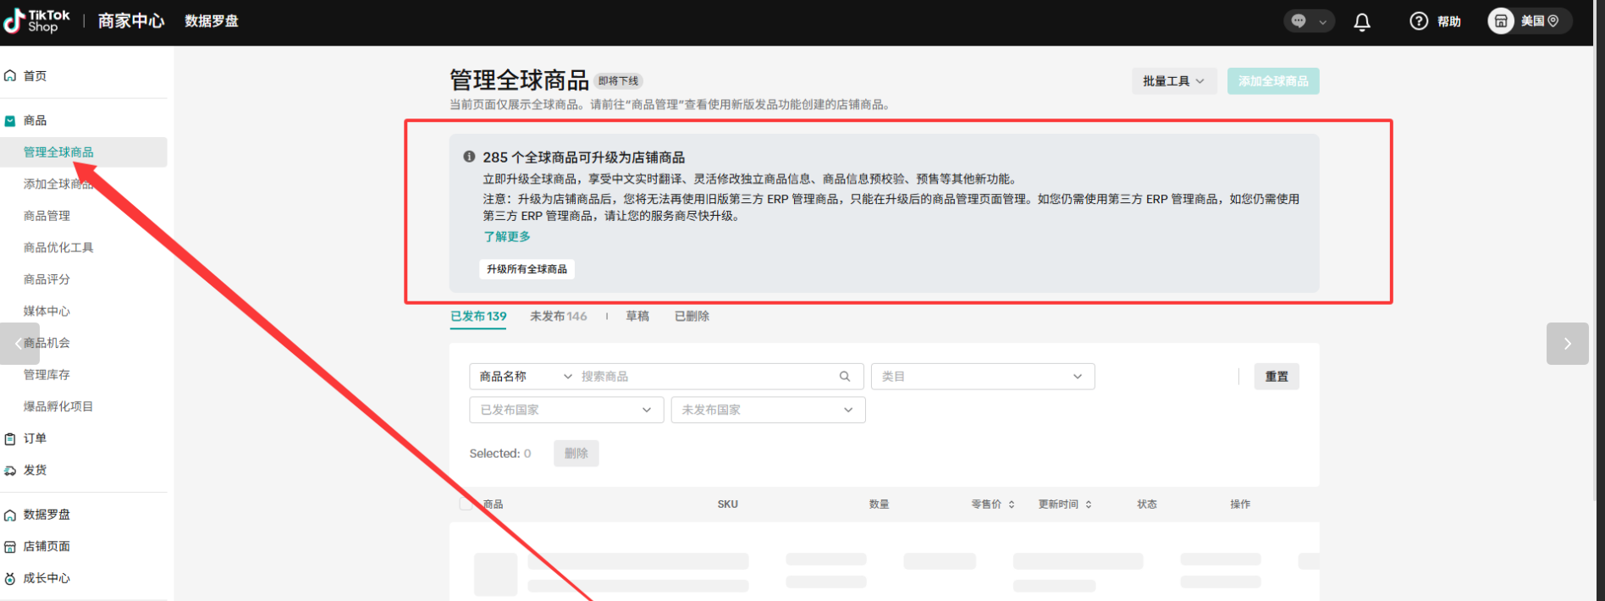Open the chat message icon dropdown
1605x601 pixels.
[x=1309, y=21]
